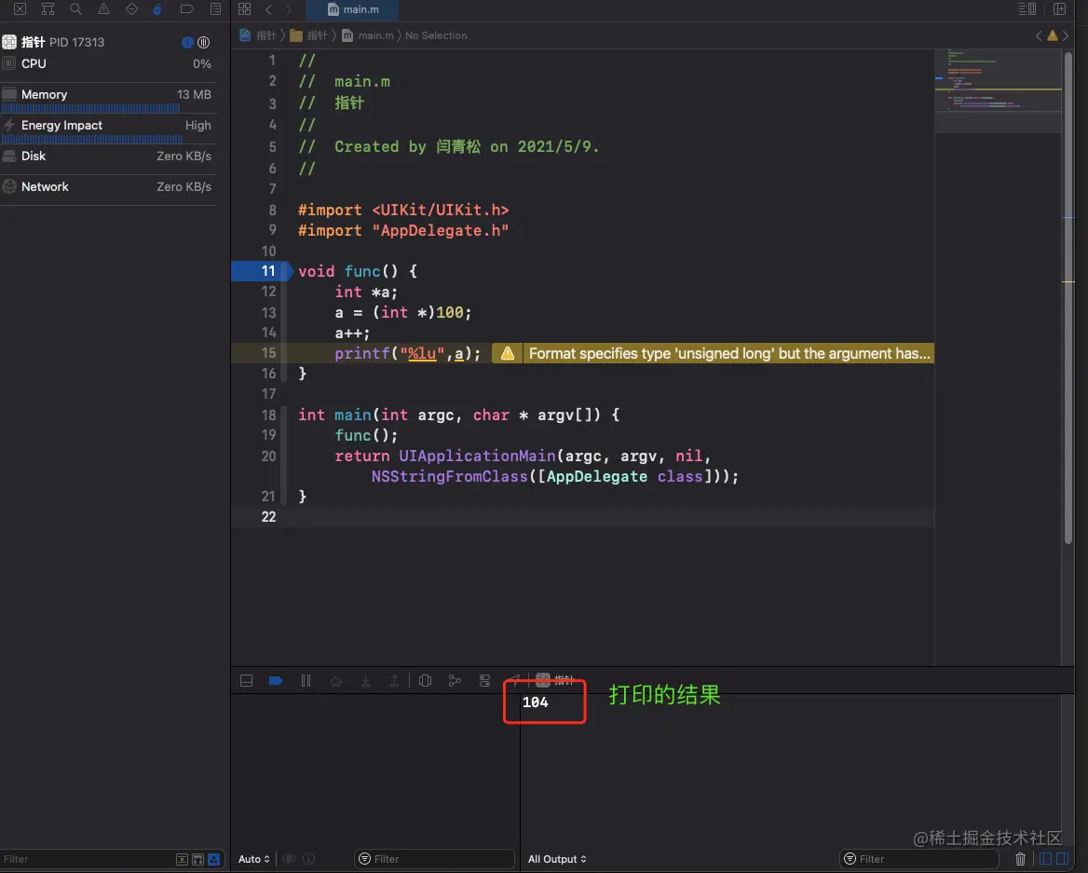The height and width of the screenshot is (873, 1088).
Task: Add a new editor pane on right
Action: (1059, 9)
